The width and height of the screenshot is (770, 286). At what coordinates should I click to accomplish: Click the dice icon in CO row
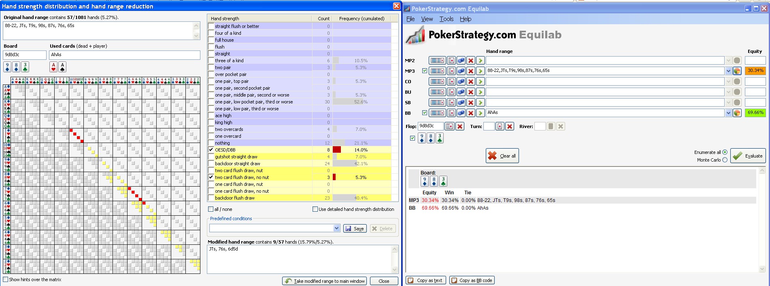click(x=461, y=82)
